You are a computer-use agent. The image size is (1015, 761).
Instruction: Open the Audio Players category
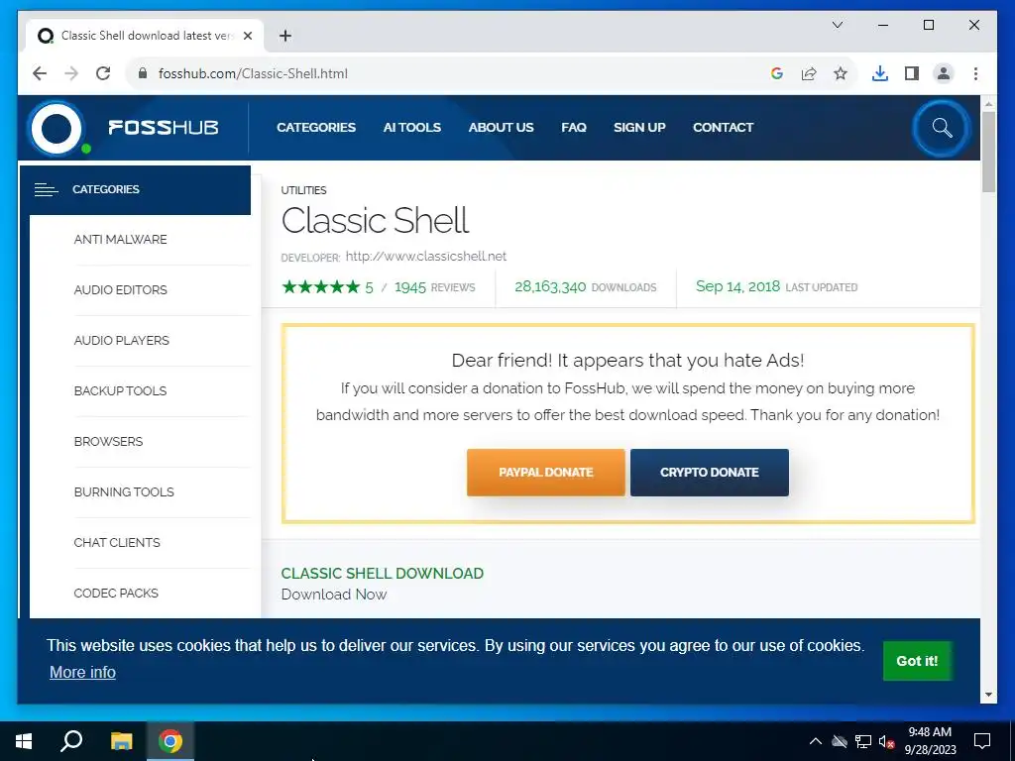pos(122,341)
